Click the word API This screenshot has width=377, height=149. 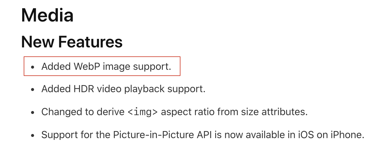(205, 135)
